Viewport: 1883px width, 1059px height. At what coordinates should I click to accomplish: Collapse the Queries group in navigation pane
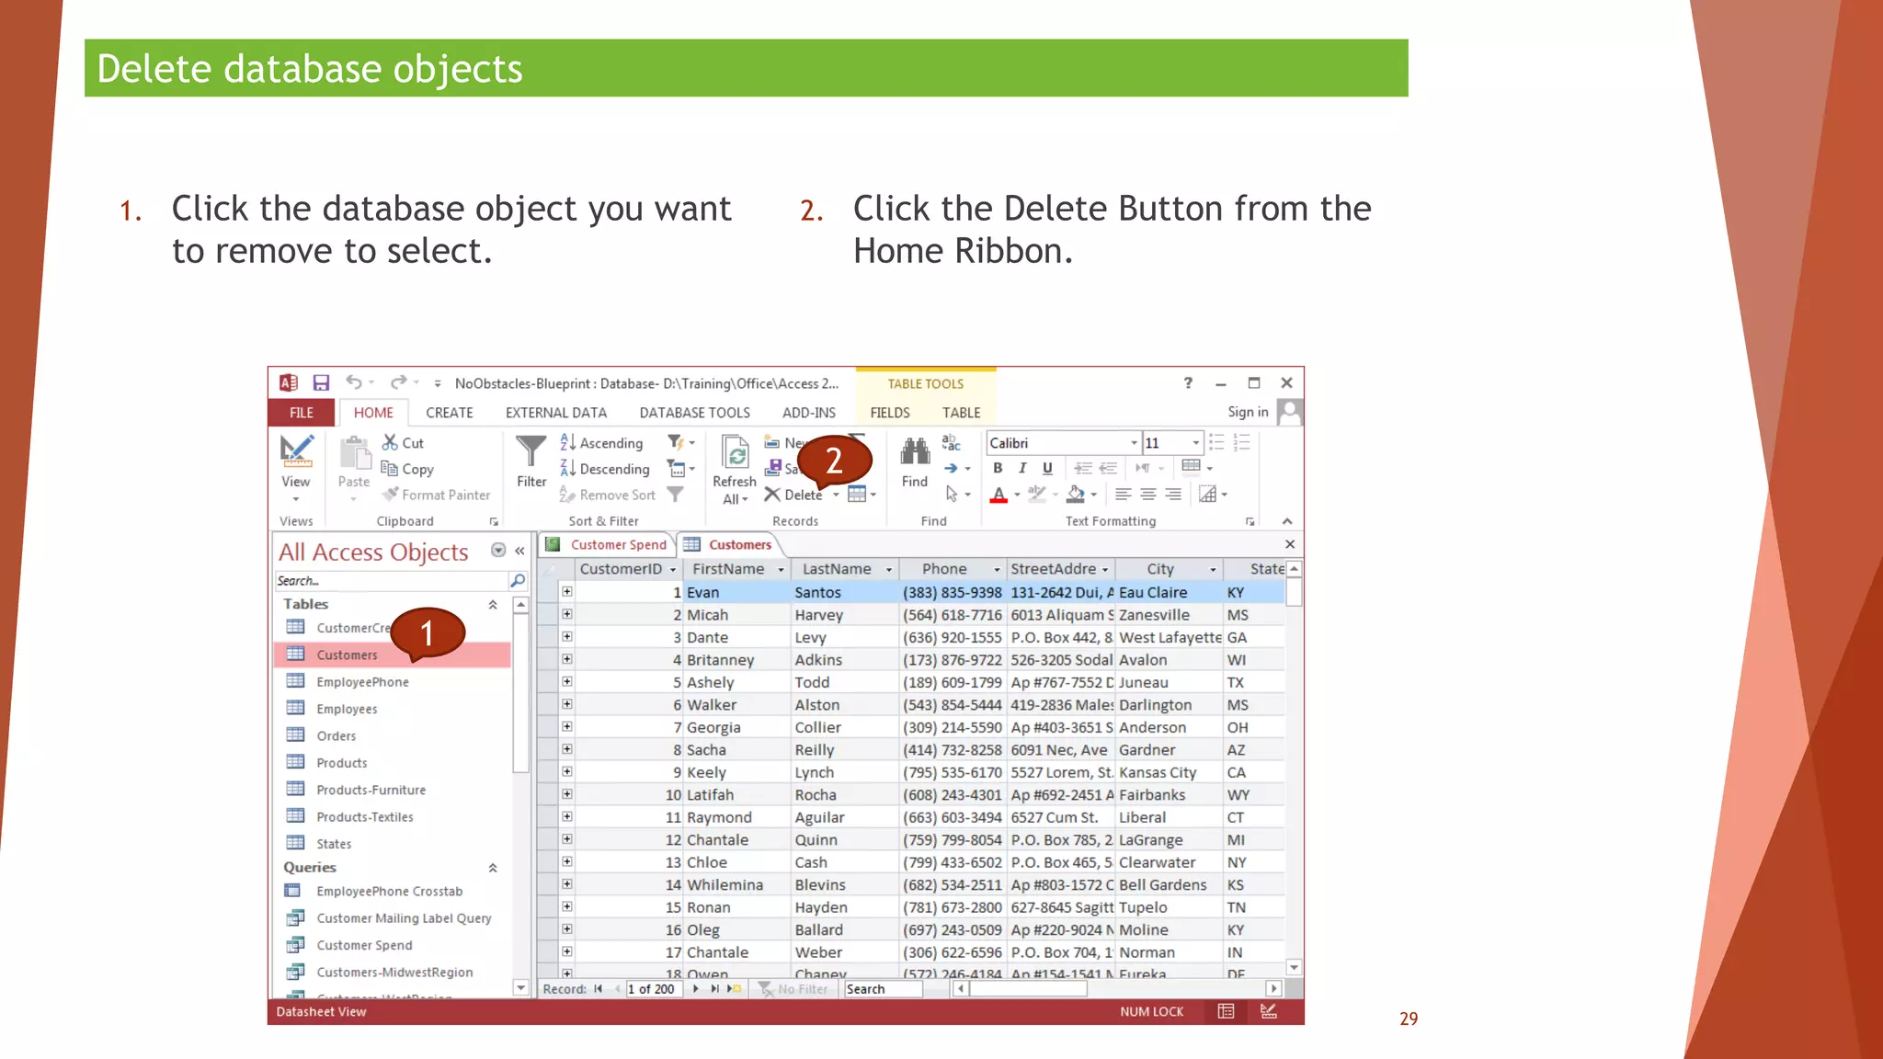click(493, 868)
